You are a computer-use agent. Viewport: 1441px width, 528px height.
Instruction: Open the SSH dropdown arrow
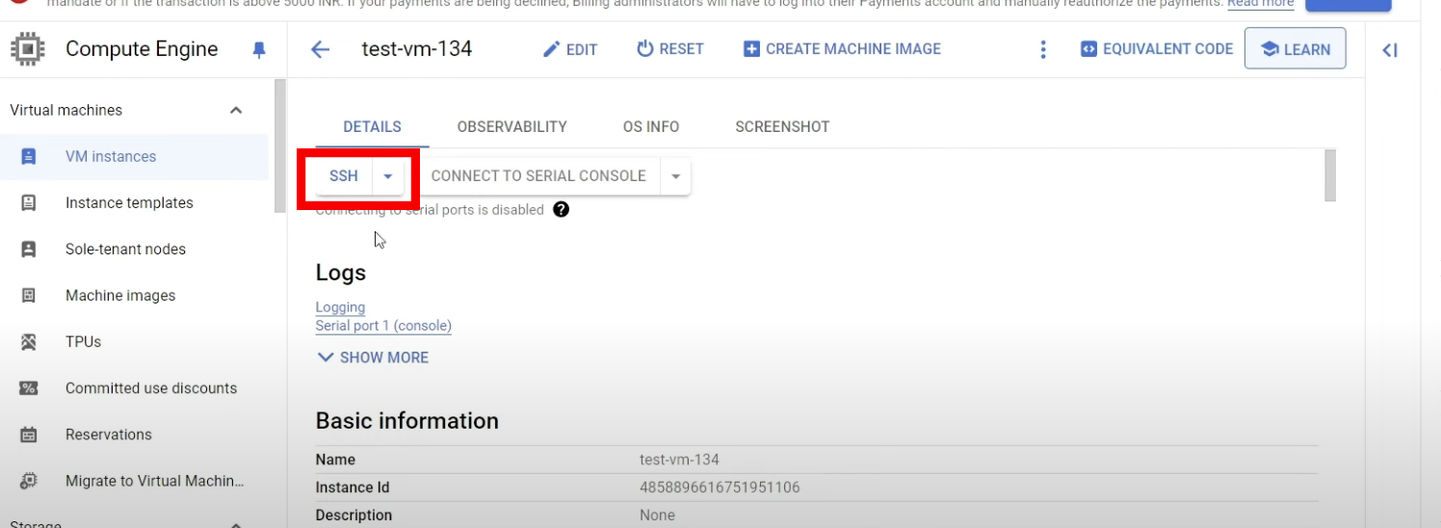[387, 176]
